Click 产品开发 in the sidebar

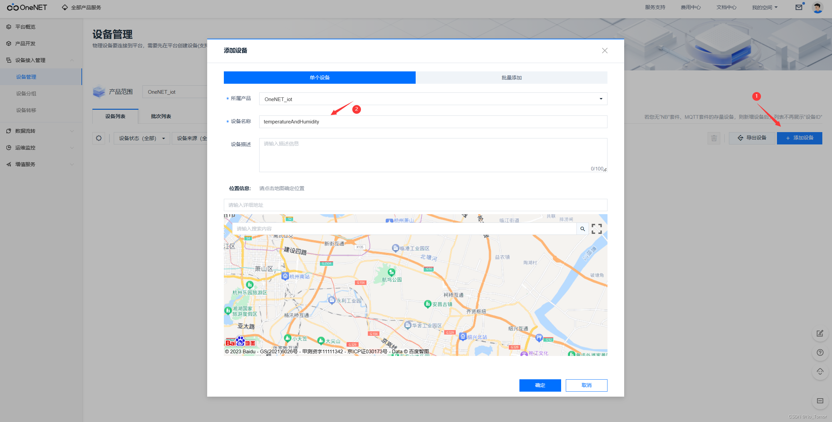25,43
